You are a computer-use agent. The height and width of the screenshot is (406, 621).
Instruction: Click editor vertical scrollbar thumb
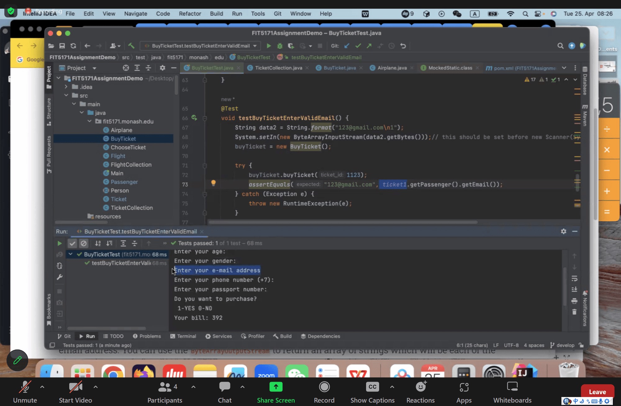click(x=577, y=183)
